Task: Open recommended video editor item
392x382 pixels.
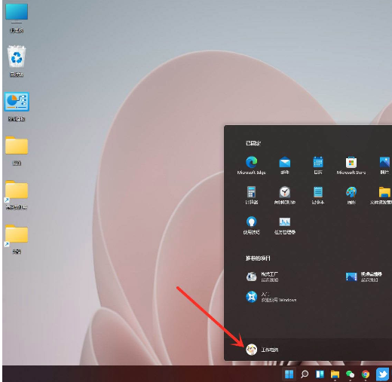Action: pyautogui.click(x=364, y=277)
